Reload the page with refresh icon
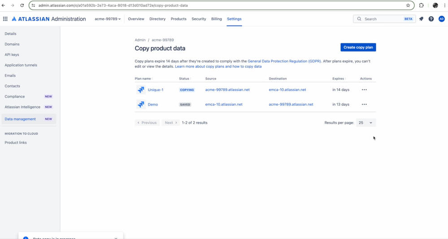The height and width of the screenshot is (239, 448). click(x=22, y=5)
